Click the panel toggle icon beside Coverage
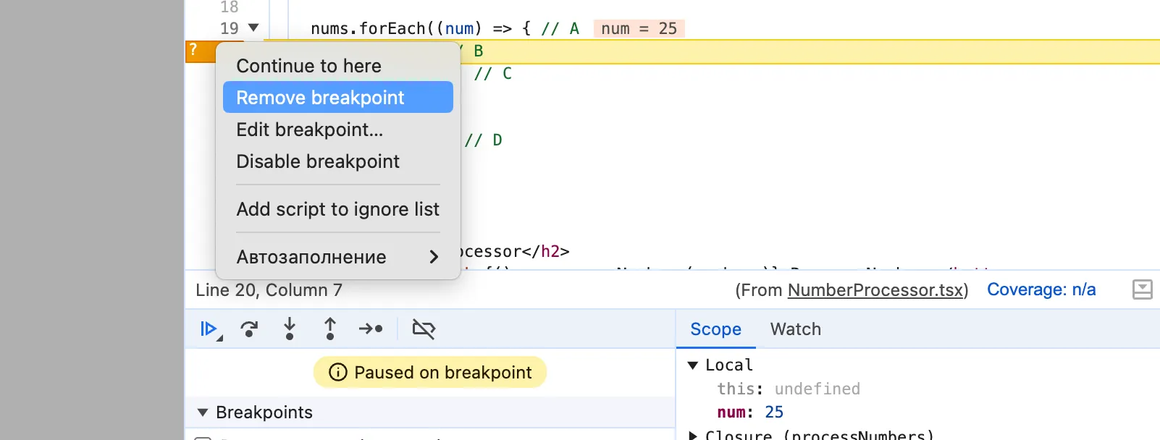The width and height of the screenshot is (1160, 440). [x=1142, y=290]
